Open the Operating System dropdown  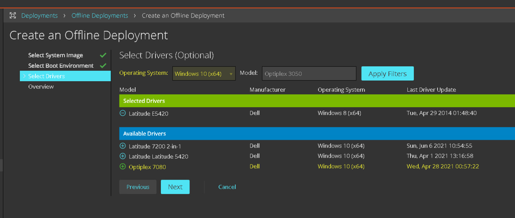click(x=204, y=73)
